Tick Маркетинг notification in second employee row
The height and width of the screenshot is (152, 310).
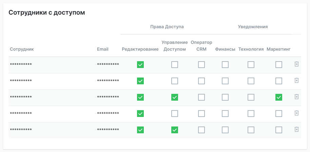pyautogui.click(x=279, y=81)
